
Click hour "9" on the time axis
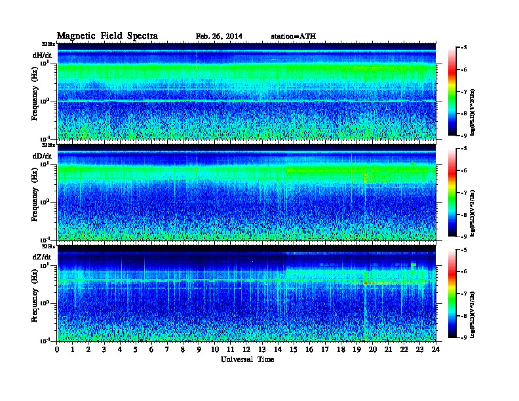(x=199, y=349)
